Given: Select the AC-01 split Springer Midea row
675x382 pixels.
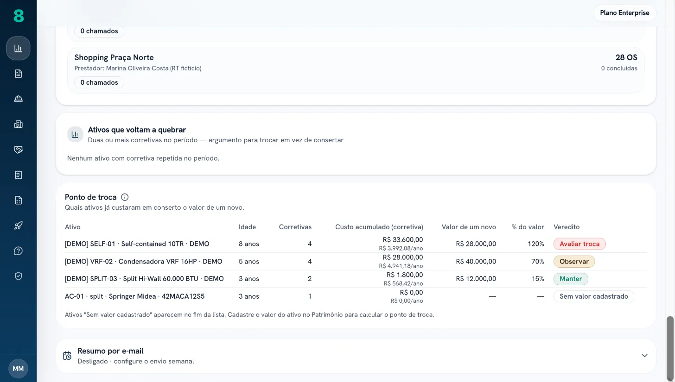Looking at the screenshot, I should point(356,296).
